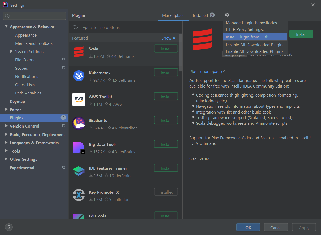321x235 pixels.
Task: Click Show All featured plugins link
Action: 169,38
